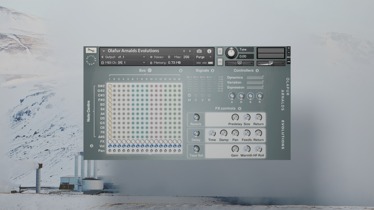Click the Dynamics controller slider

[255, 77]
